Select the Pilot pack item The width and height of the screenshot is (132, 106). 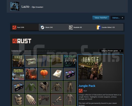(31, 74)
